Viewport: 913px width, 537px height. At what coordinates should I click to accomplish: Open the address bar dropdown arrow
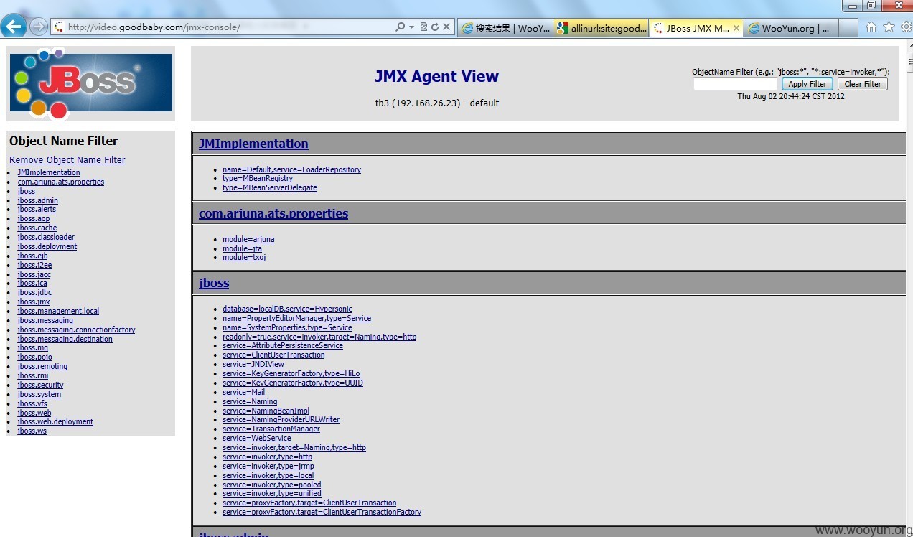411,27
